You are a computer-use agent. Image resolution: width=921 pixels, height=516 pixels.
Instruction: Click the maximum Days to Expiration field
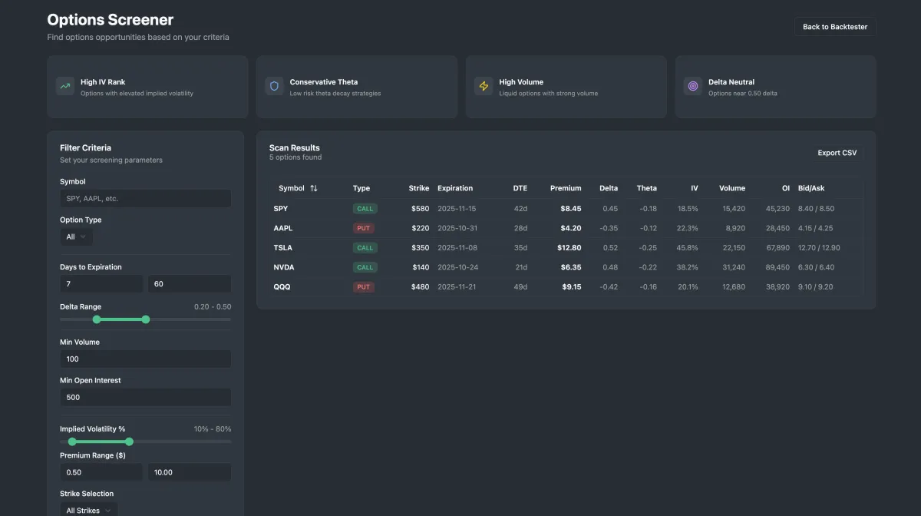[190, 283]
